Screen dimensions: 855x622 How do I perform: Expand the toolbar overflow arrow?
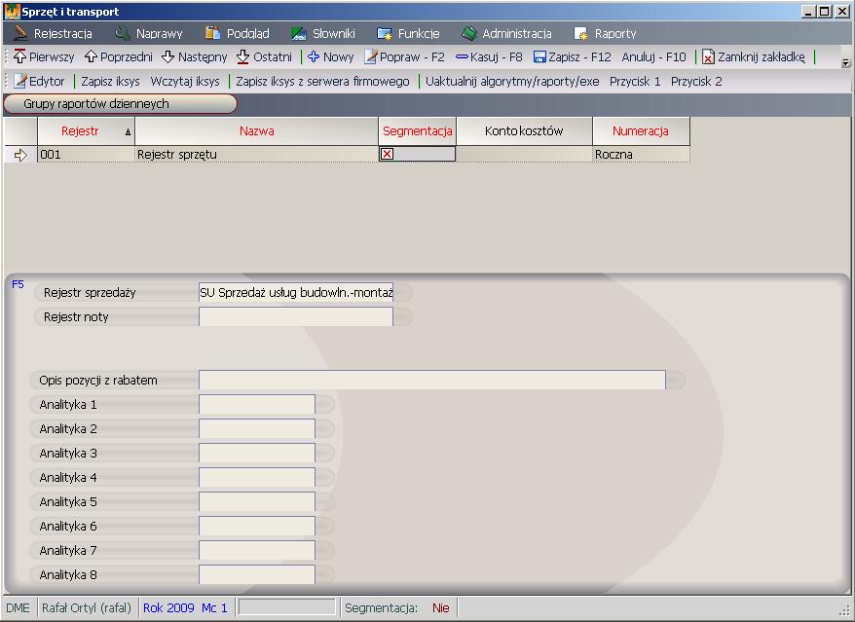pos(845,62)
